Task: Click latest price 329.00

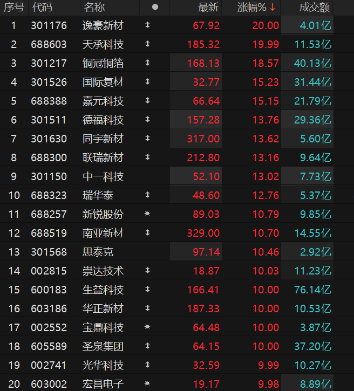Action: point(203,233)
